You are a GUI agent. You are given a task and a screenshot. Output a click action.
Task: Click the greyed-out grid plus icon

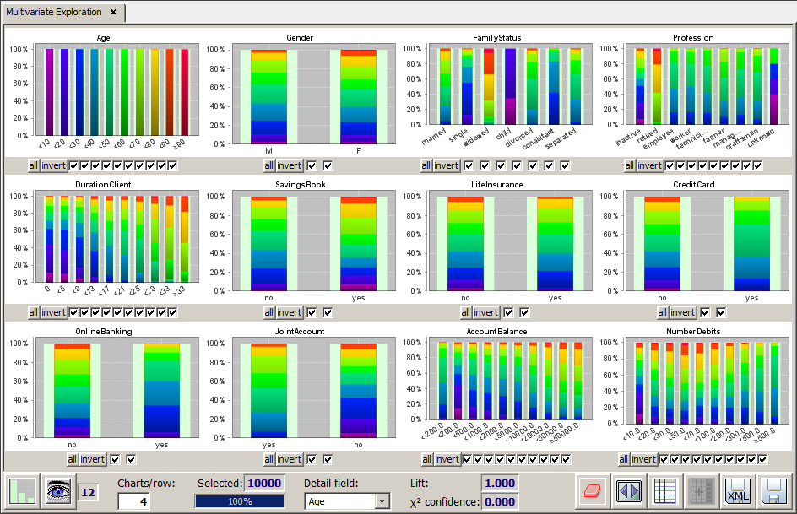coord(701,491)
